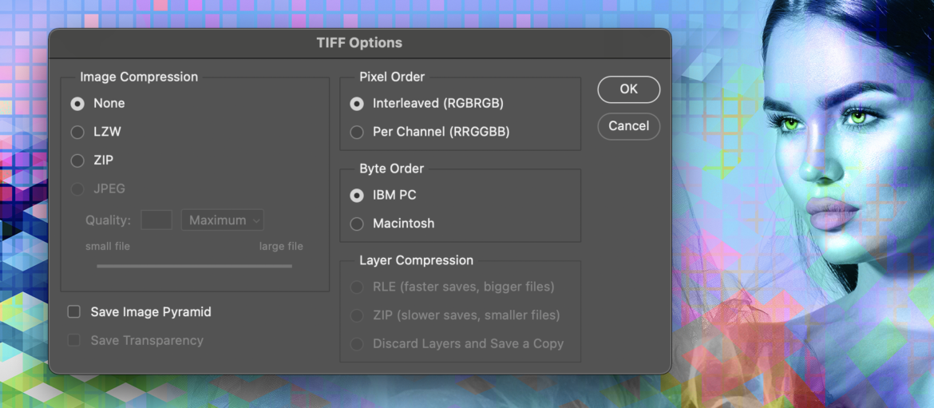Choose ZIP (slower saves, smaller files) option

point(357,315)
